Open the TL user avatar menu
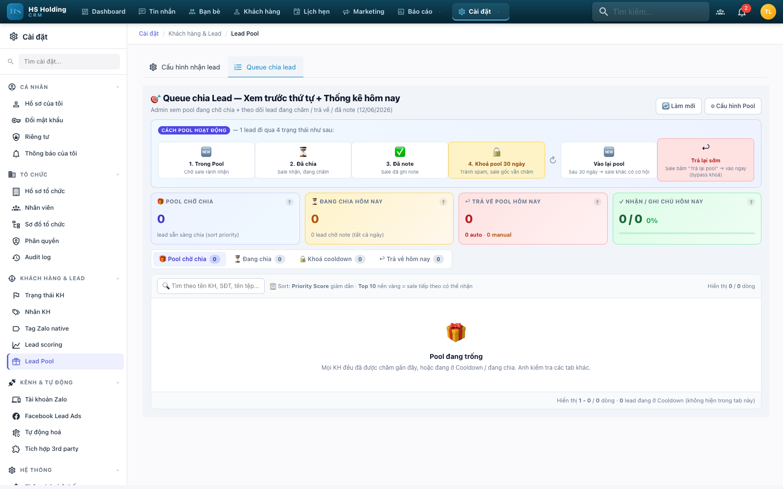 (x=768, y=12)
